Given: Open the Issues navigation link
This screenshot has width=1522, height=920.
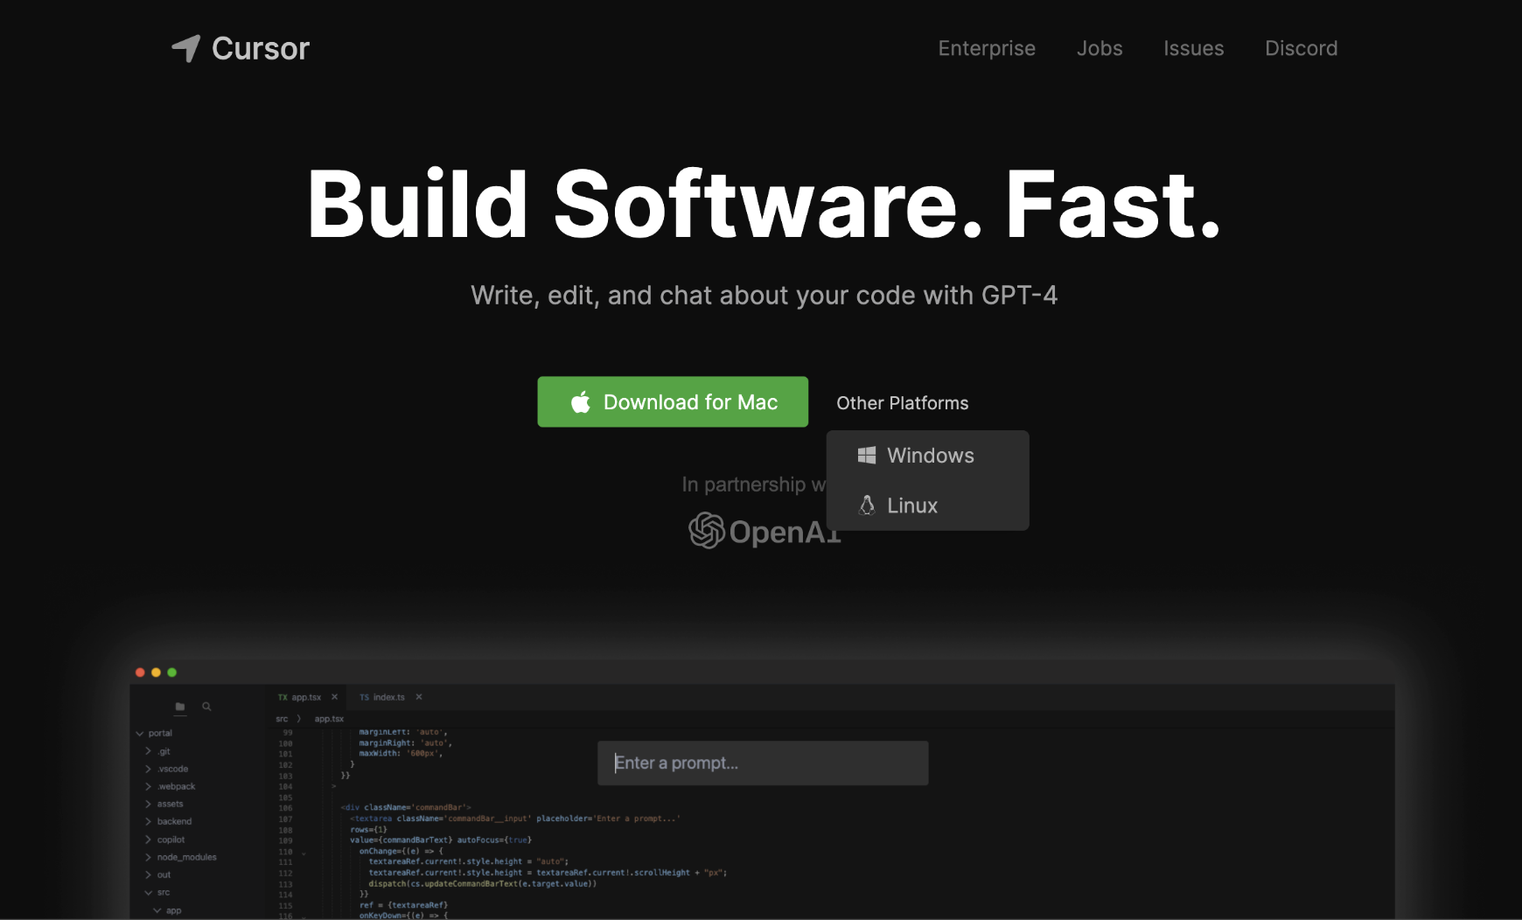Looking at the screenshot, I should click(1193, 48).
